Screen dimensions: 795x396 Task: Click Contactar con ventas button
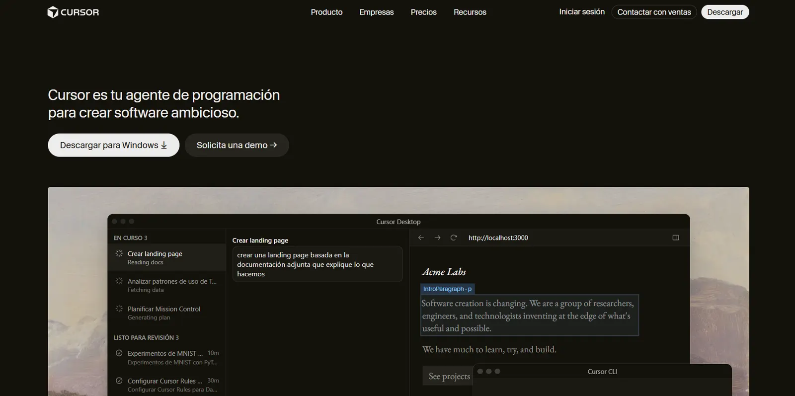[654, 12]
